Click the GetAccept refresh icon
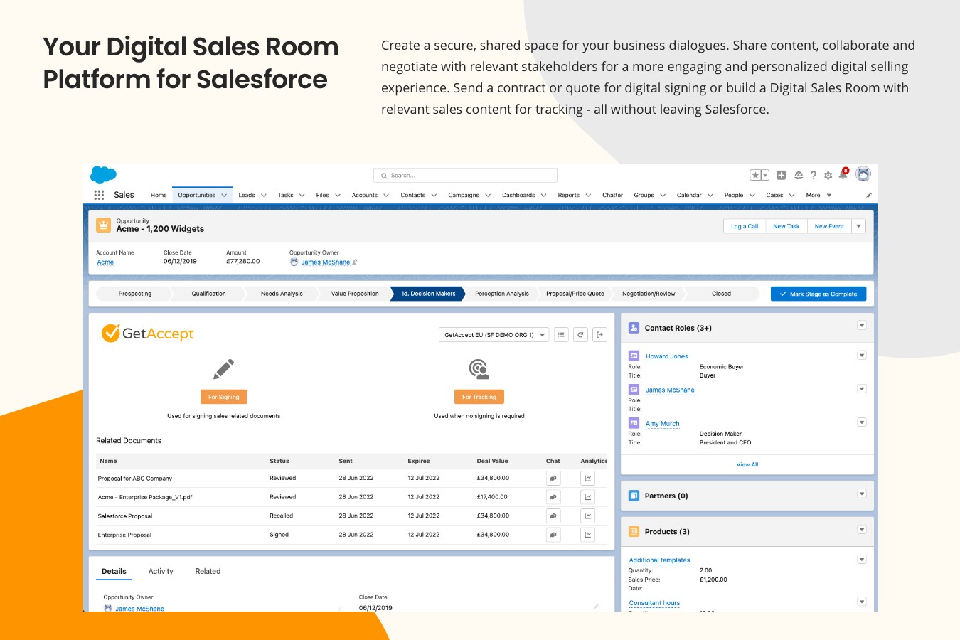The width and height of the screenshot is (960, 640). coord(581,335)
